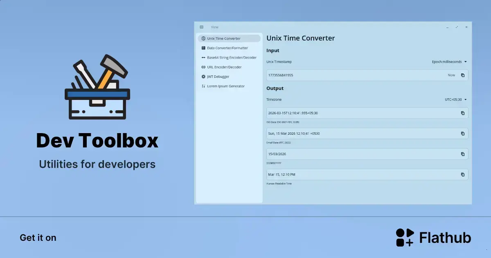Image resolution: width=491 pixels, height=258 pixels.
Task: Click the Input section heading
Action: click(273, 51)
